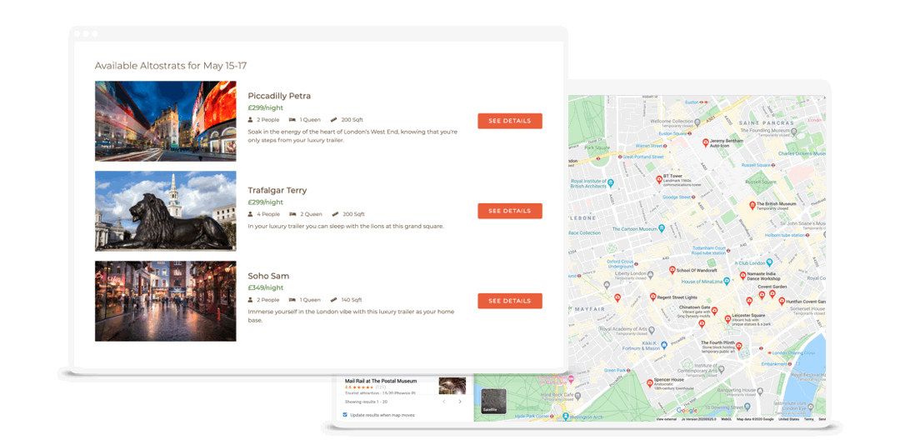
Task: Open the Trafalgar lion statue photo
Action: [165, 211]
